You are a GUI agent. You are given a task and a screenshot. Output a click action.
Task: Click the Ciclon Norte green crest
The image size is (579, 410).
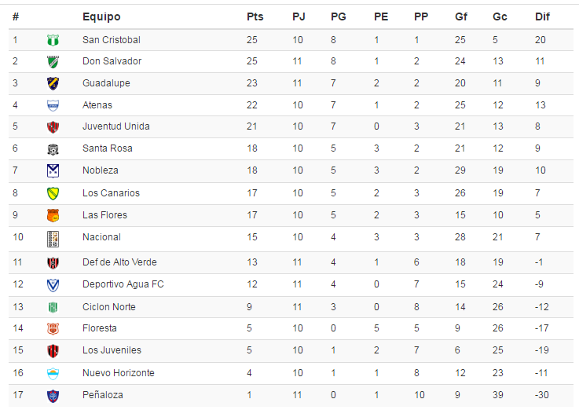pos(53,307)
